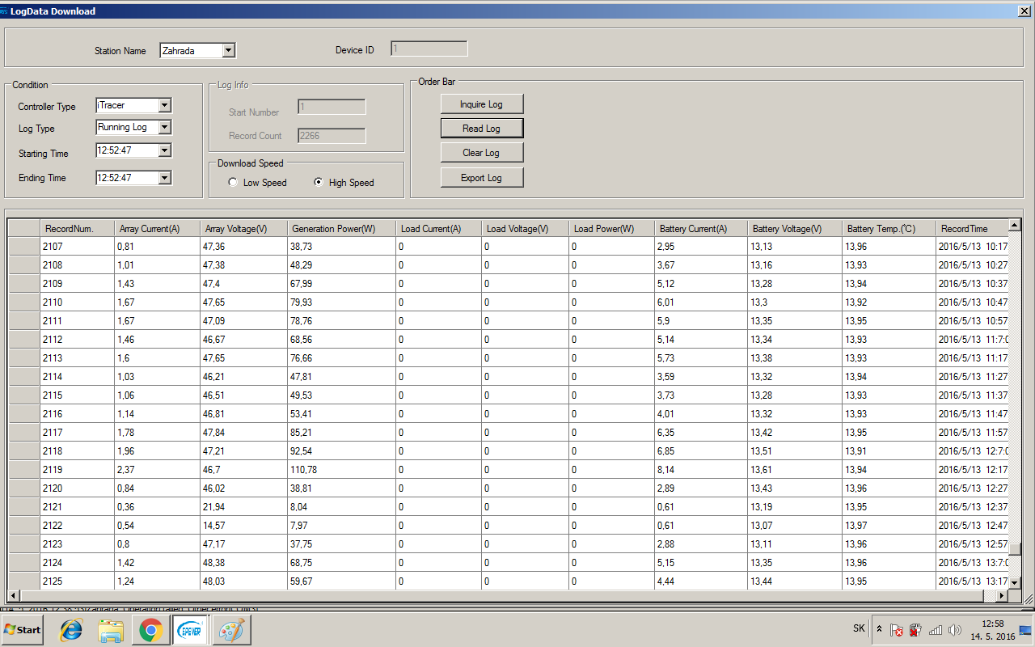The image size is (1035, 647).
Task: Click the volume speaker tray icon
Action: pyautogui.click(x=955, y=630)
